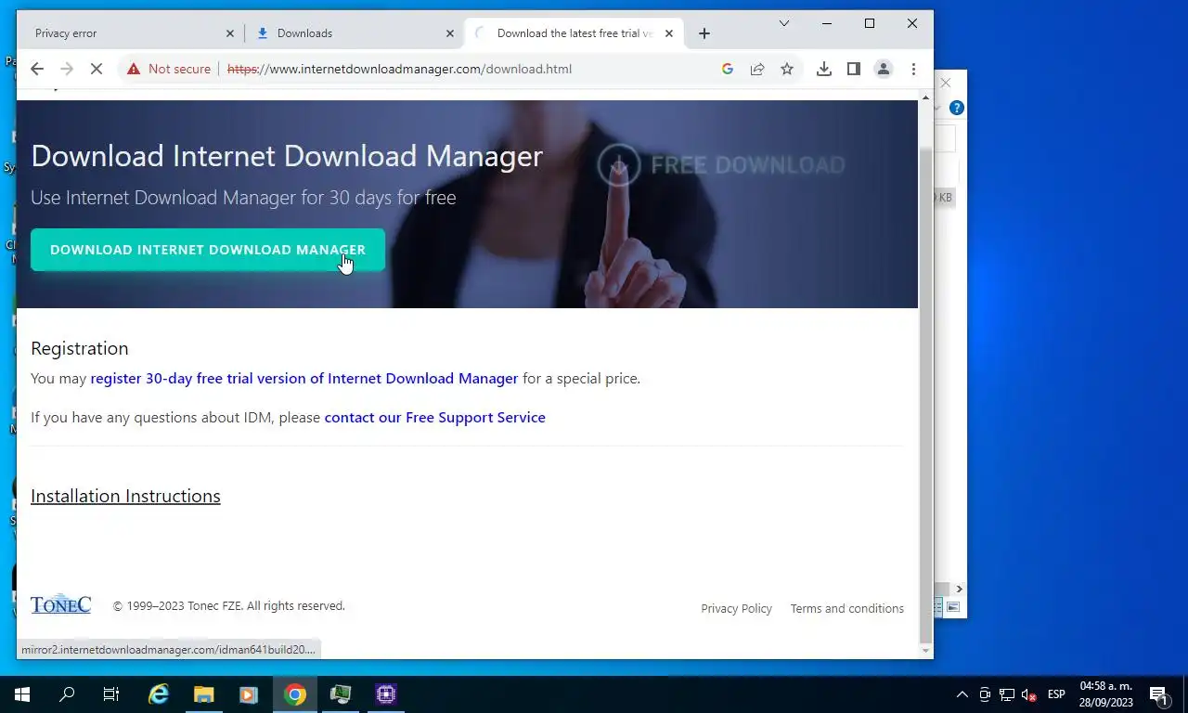The width and height of the screenshot is (1188, 713).
Task: Open Chrome downloads tray icon
Action: [823, 69]
